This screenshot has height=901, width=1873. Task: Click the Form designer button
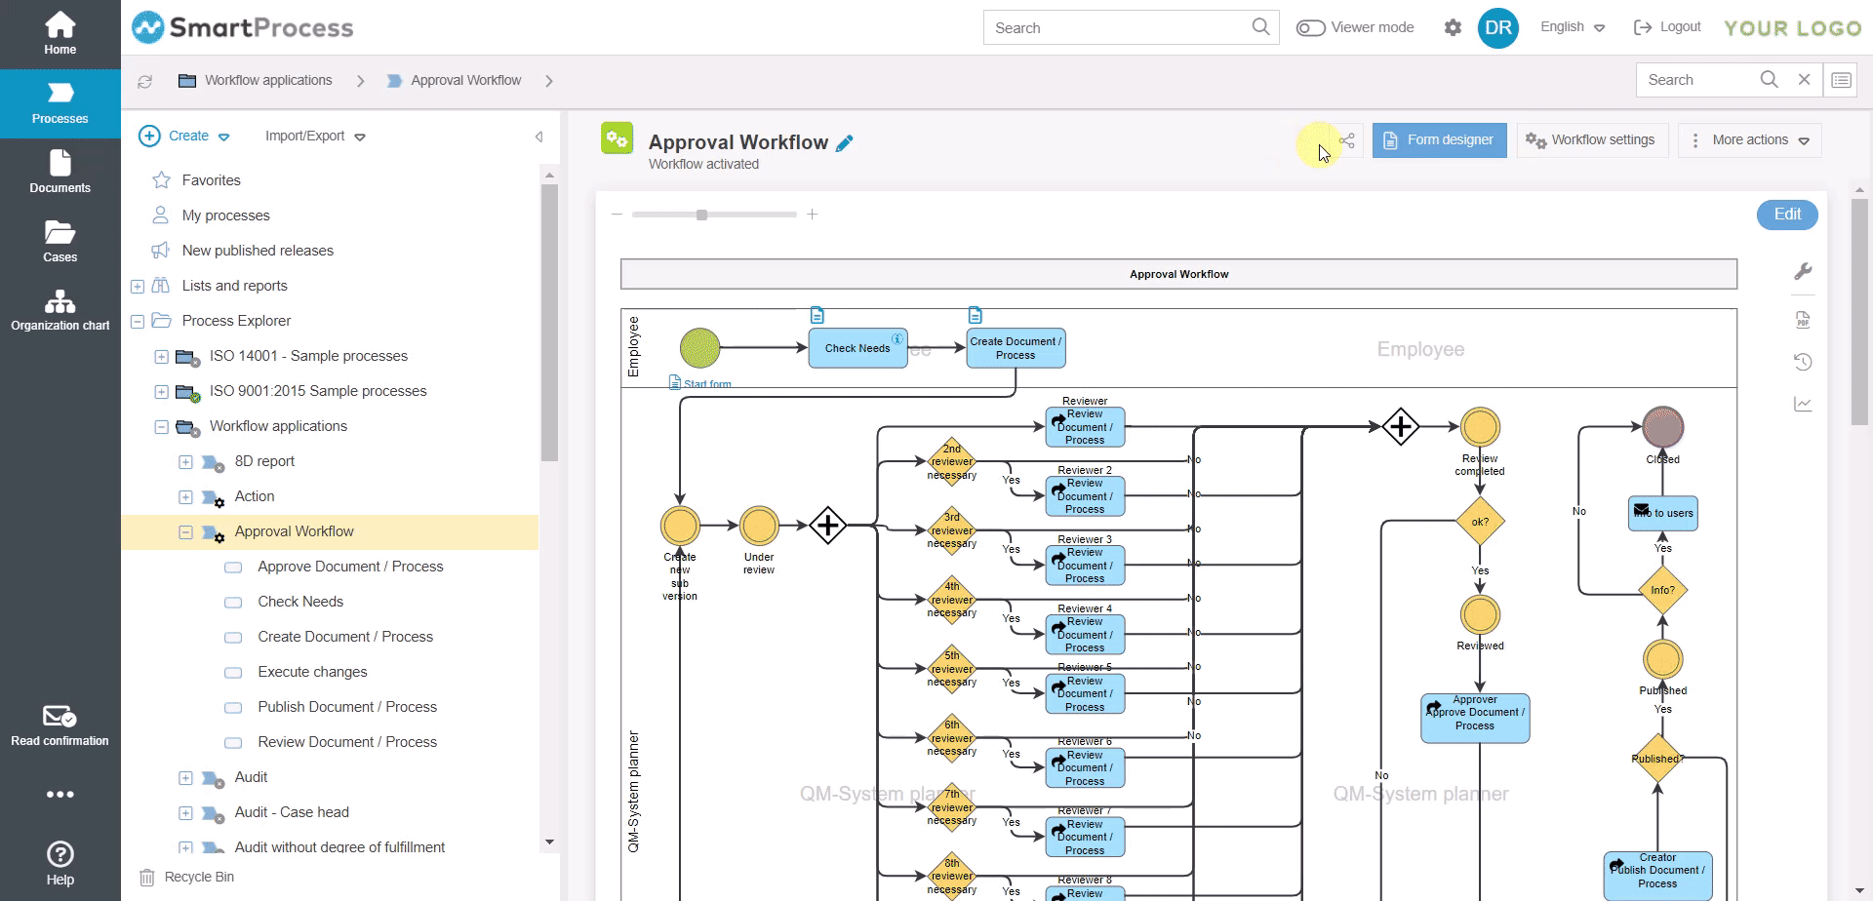point(1439,140)
